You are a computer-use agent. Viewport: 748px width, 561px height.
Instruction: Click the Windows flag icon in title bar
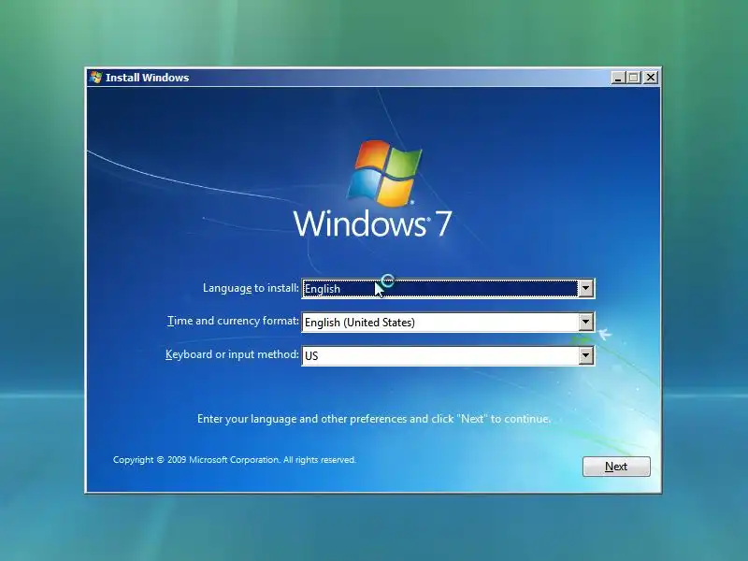[96, 78]
